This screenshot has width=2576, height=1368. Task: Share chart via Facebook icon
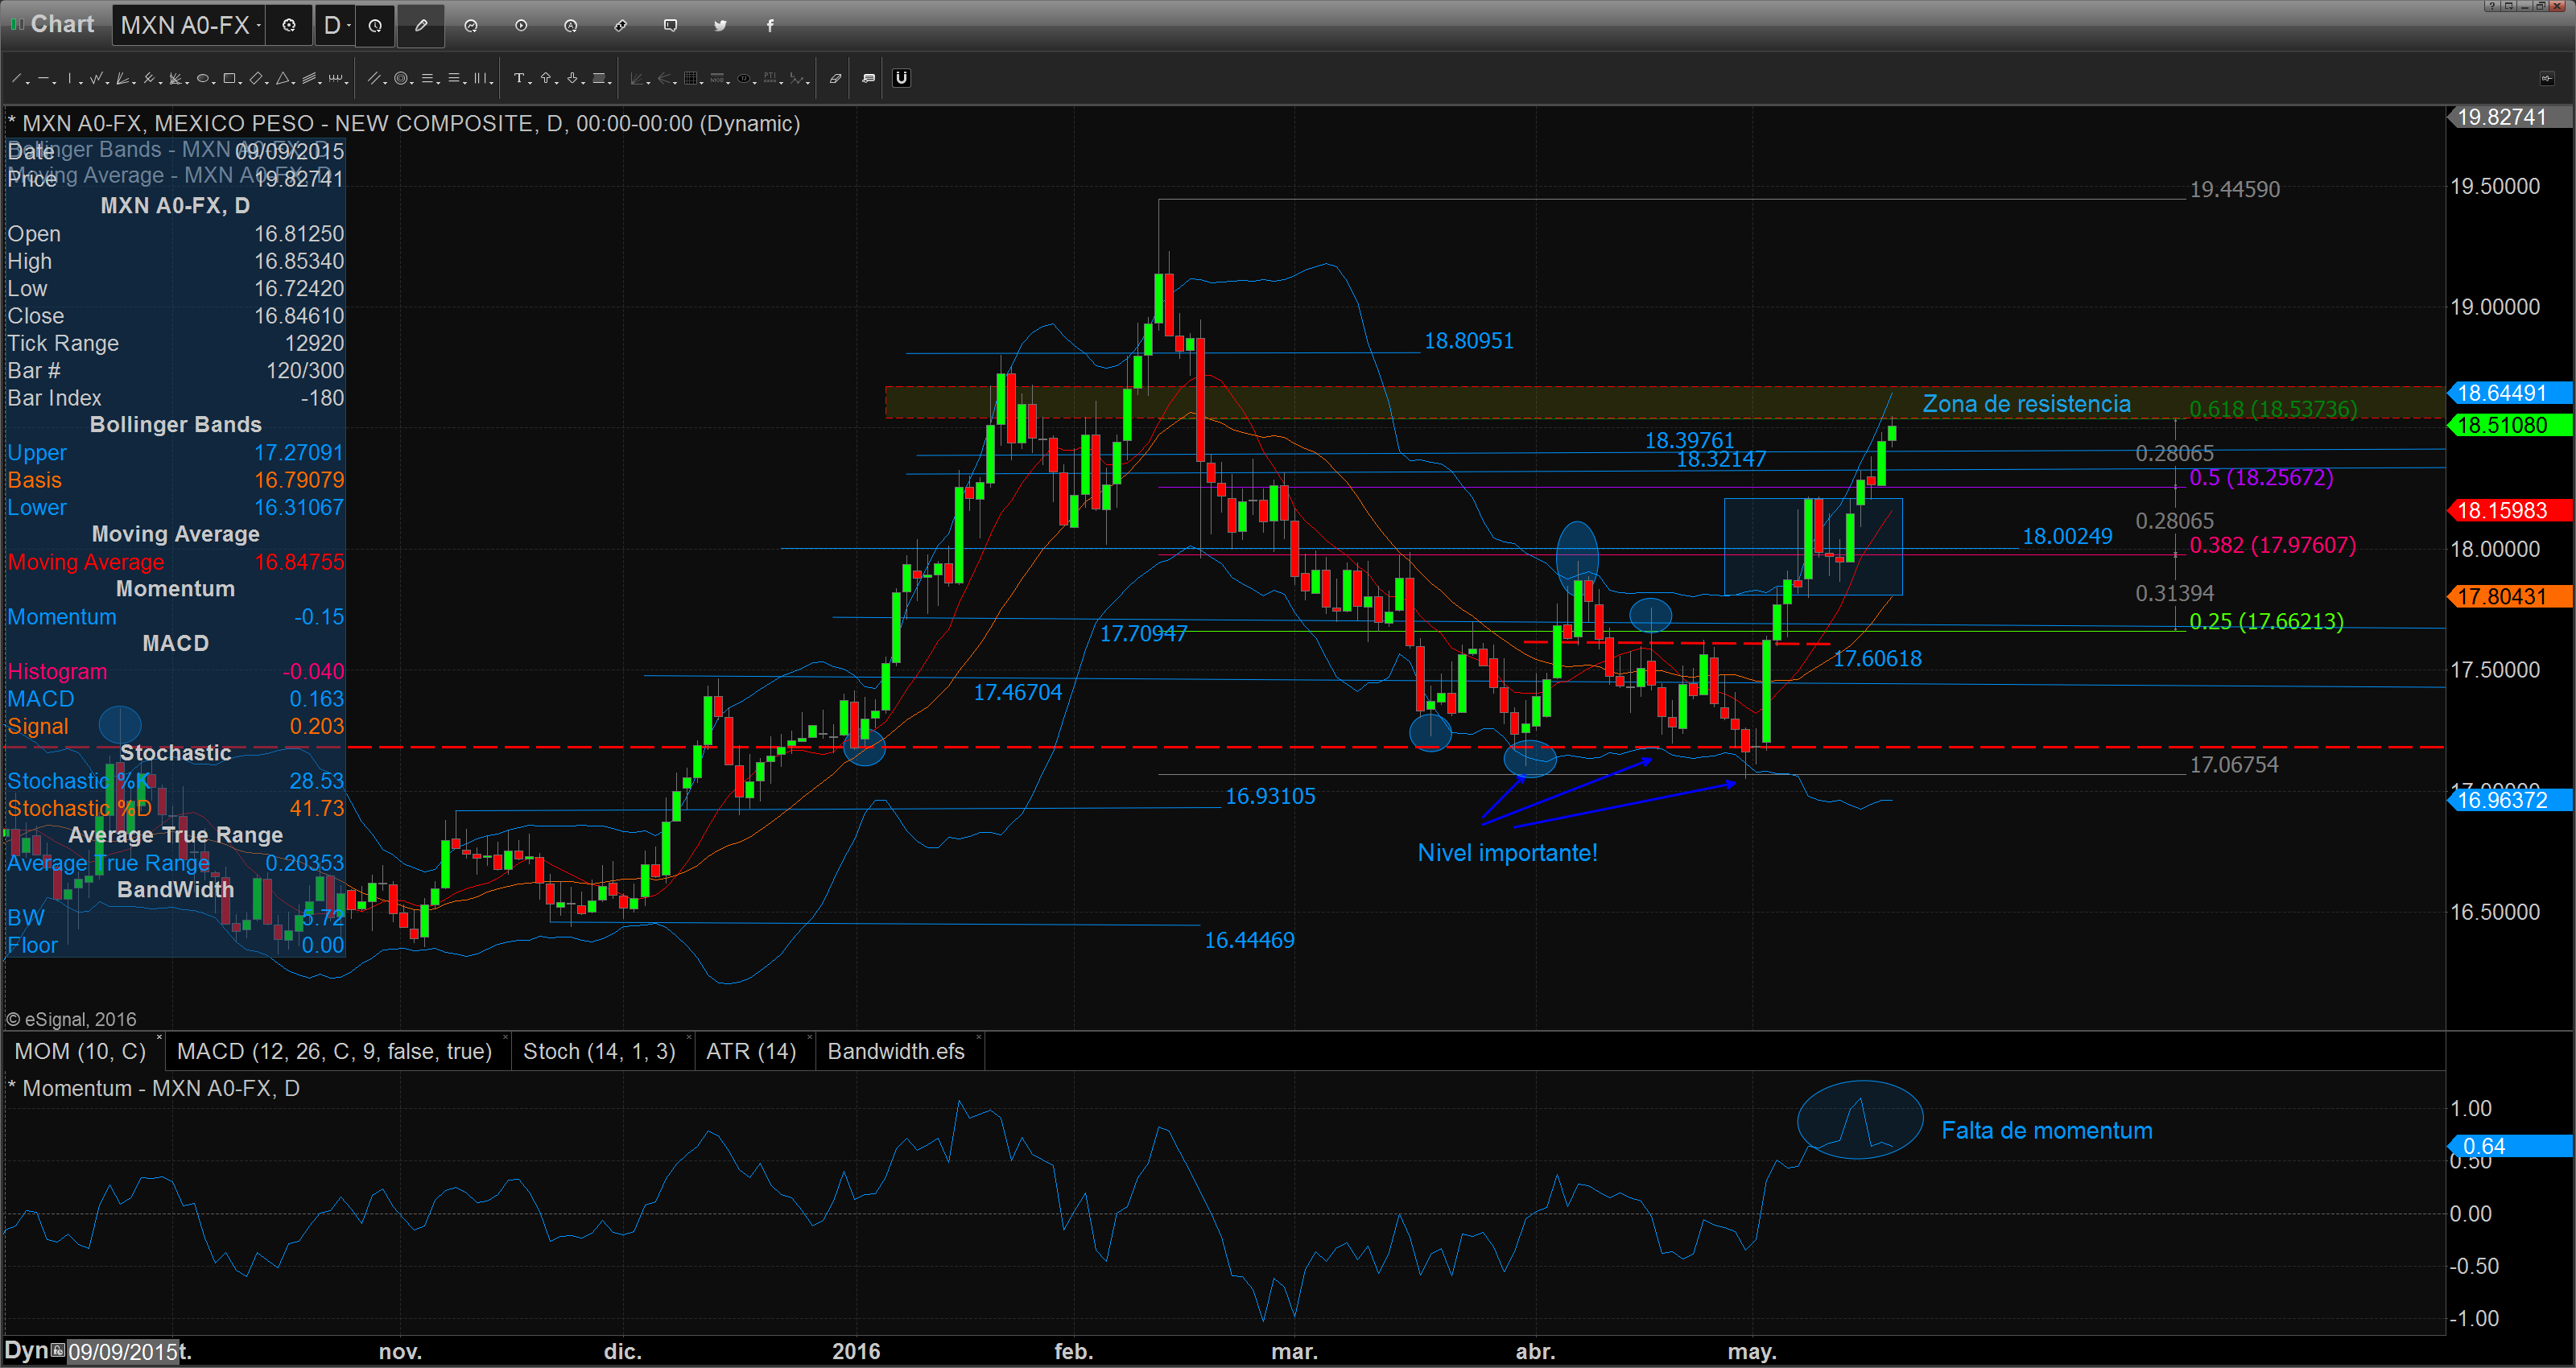[x=770, y=25]
